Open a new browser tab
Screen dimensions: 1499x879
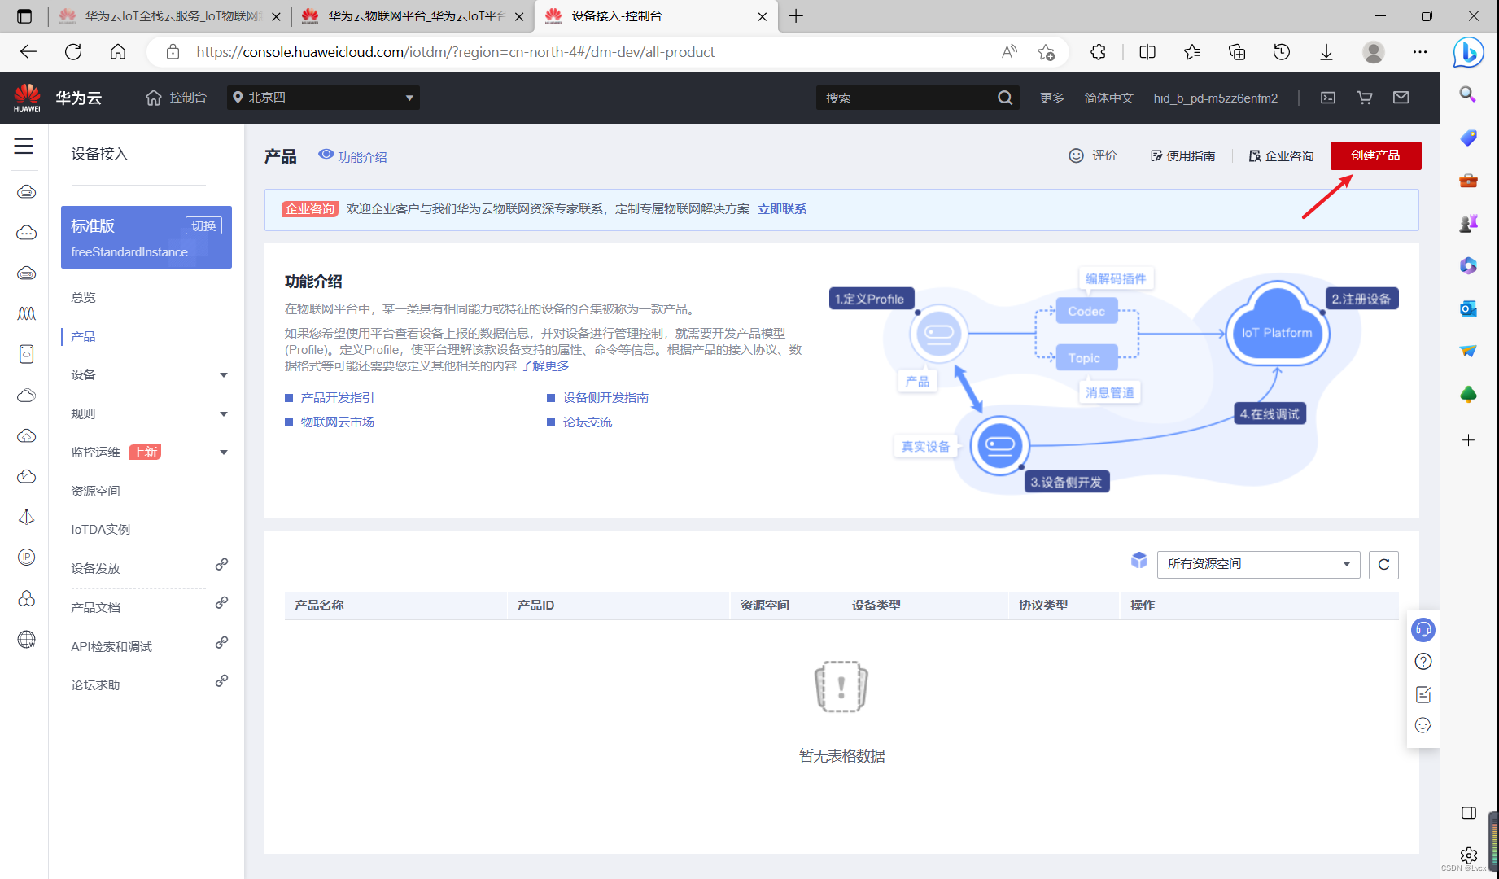tap(796, 16)
